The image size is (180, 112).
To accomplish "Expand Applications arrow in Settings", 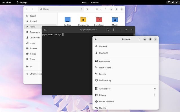I will [x=155, y=89].
